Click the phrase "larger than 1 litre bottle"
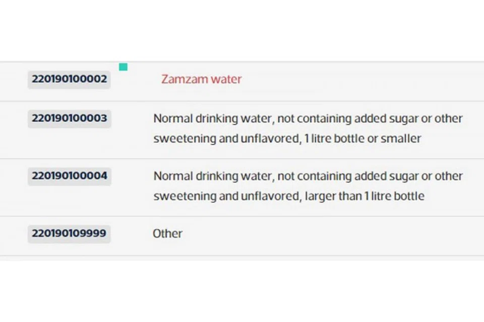The height and width of the screenshot is (322, 484). 365,196
